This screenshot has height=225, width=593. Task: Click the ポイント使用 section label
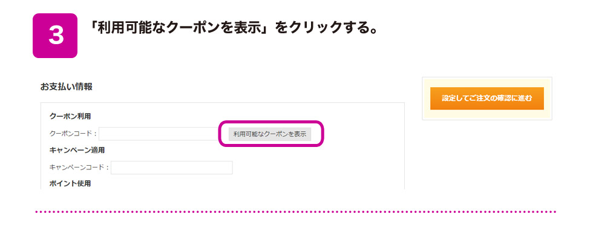[x=70, y=183]
